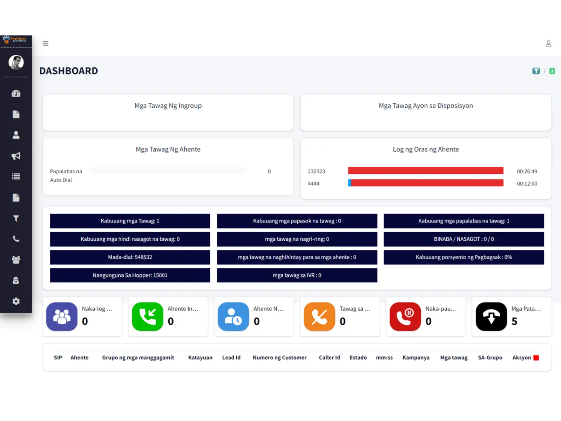
Task: Click Kabuuang mga papalabas na tawag tile
Action: pyautogui.click(x=464, y=221)
